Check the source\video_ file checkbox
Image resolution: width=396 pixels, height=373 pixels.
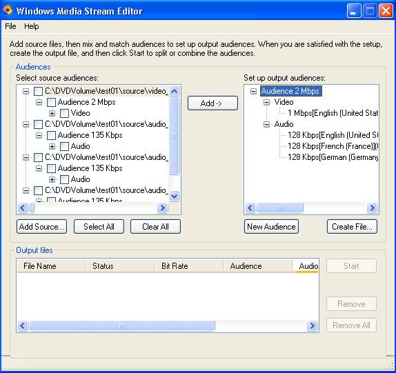[38, 92]
